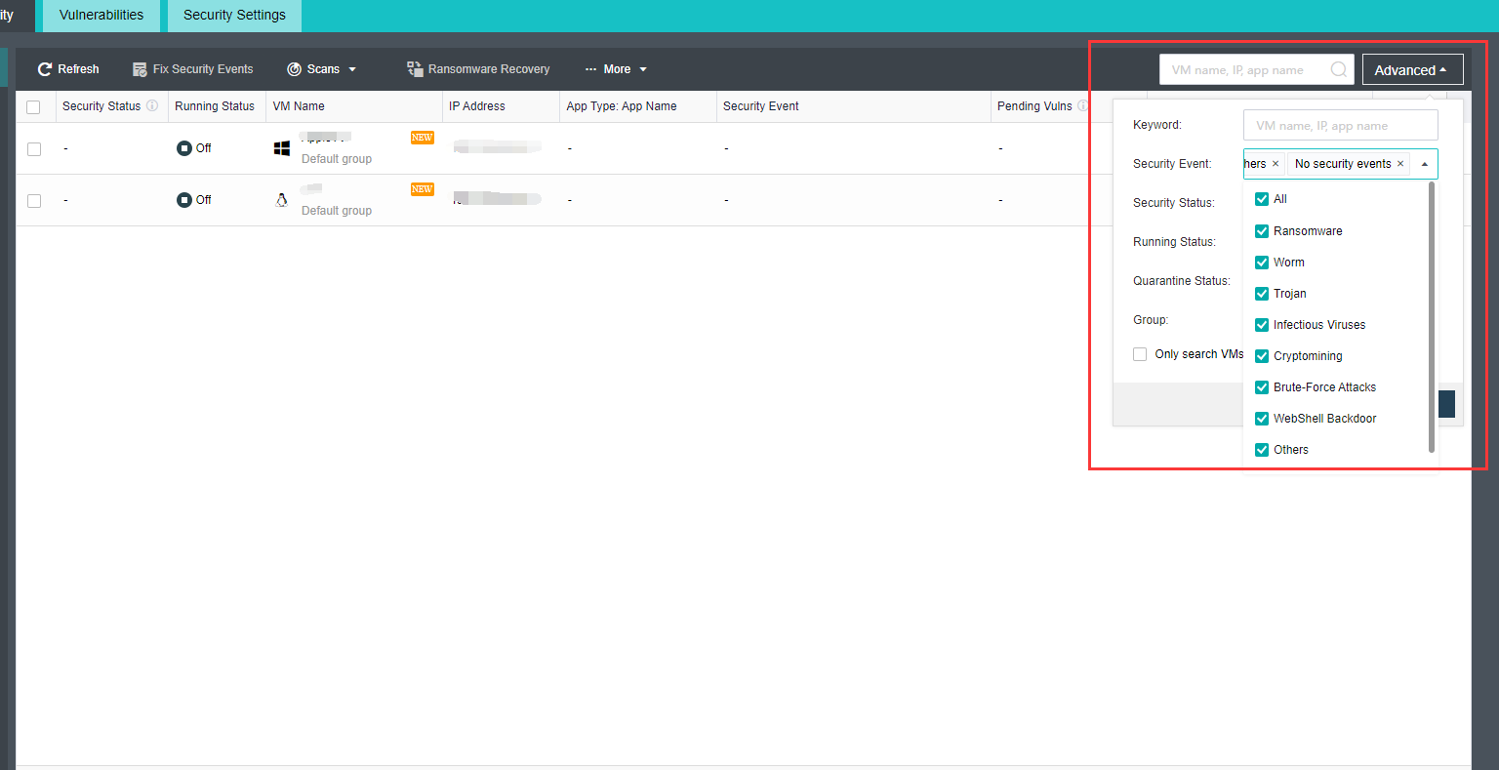This screenshot has height=770, width=1499.
Task: Collapse the Security Event dropdown arrow
Action: point(1425,164)
